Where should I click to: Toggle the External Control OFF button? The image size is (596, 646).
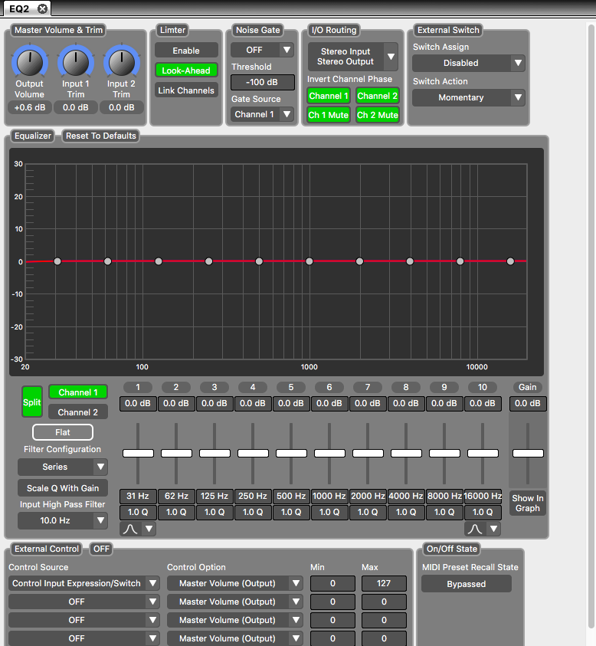coord(101,549)
